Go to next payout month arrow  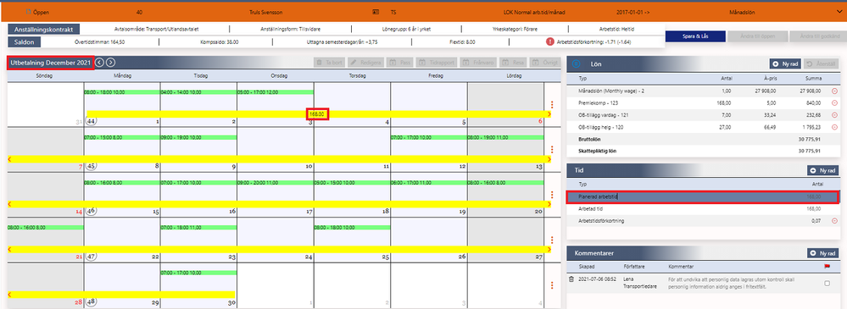point(111,63)
